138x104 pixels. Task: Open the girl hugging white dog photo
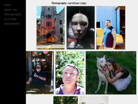[x=111, y=73]
